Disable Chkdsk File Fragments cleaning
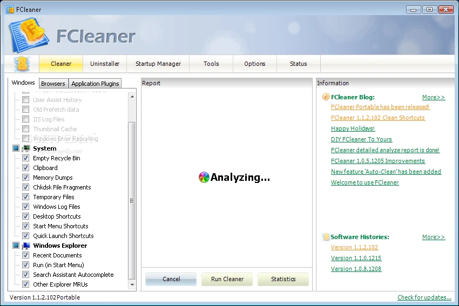Screen dimensions: 459x306 [x=26, y=187]
